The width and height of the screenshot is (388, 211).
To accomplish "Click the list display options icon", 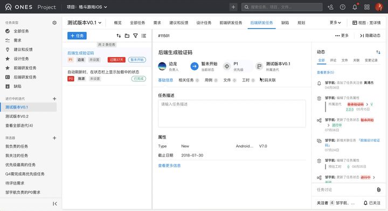I will click(x=144, y=36).
